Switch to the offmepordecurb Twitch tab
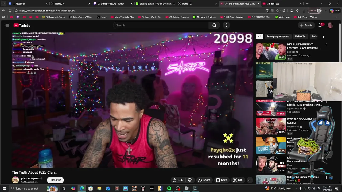 tap(113, 4)
